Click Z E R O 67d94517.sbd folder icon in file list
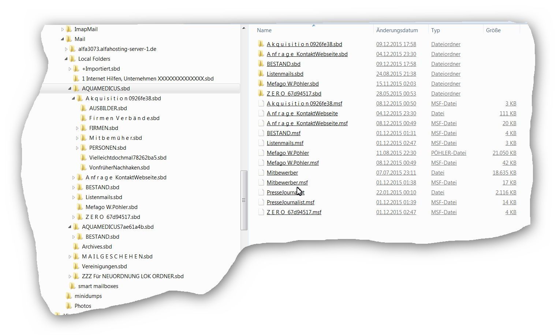556x336 pixels. click(261, 93)
